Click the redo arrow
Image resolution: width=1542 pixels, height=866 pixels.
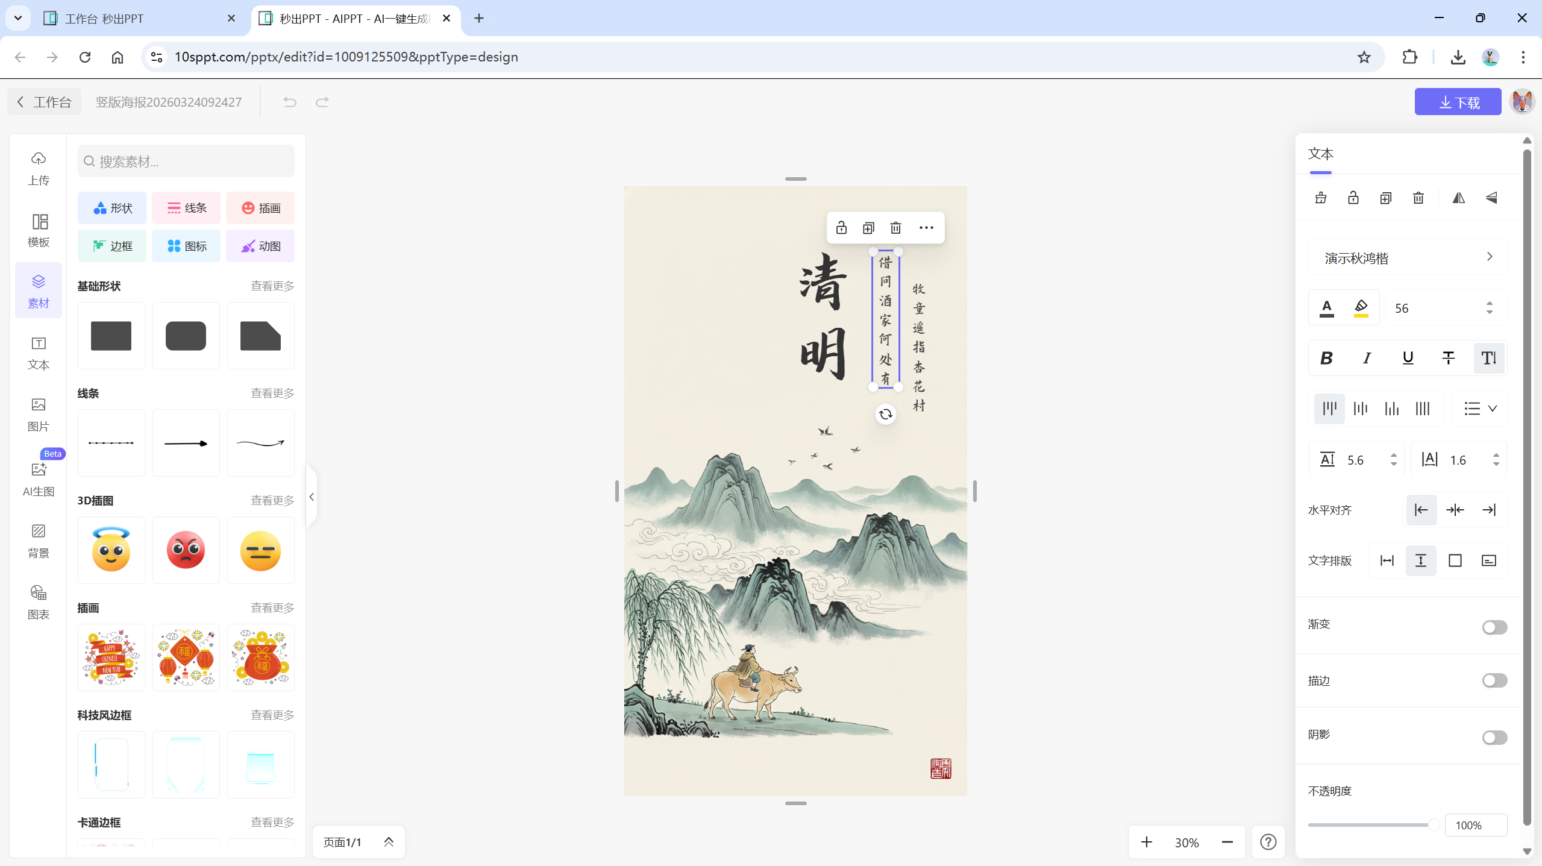pos(322,102)
